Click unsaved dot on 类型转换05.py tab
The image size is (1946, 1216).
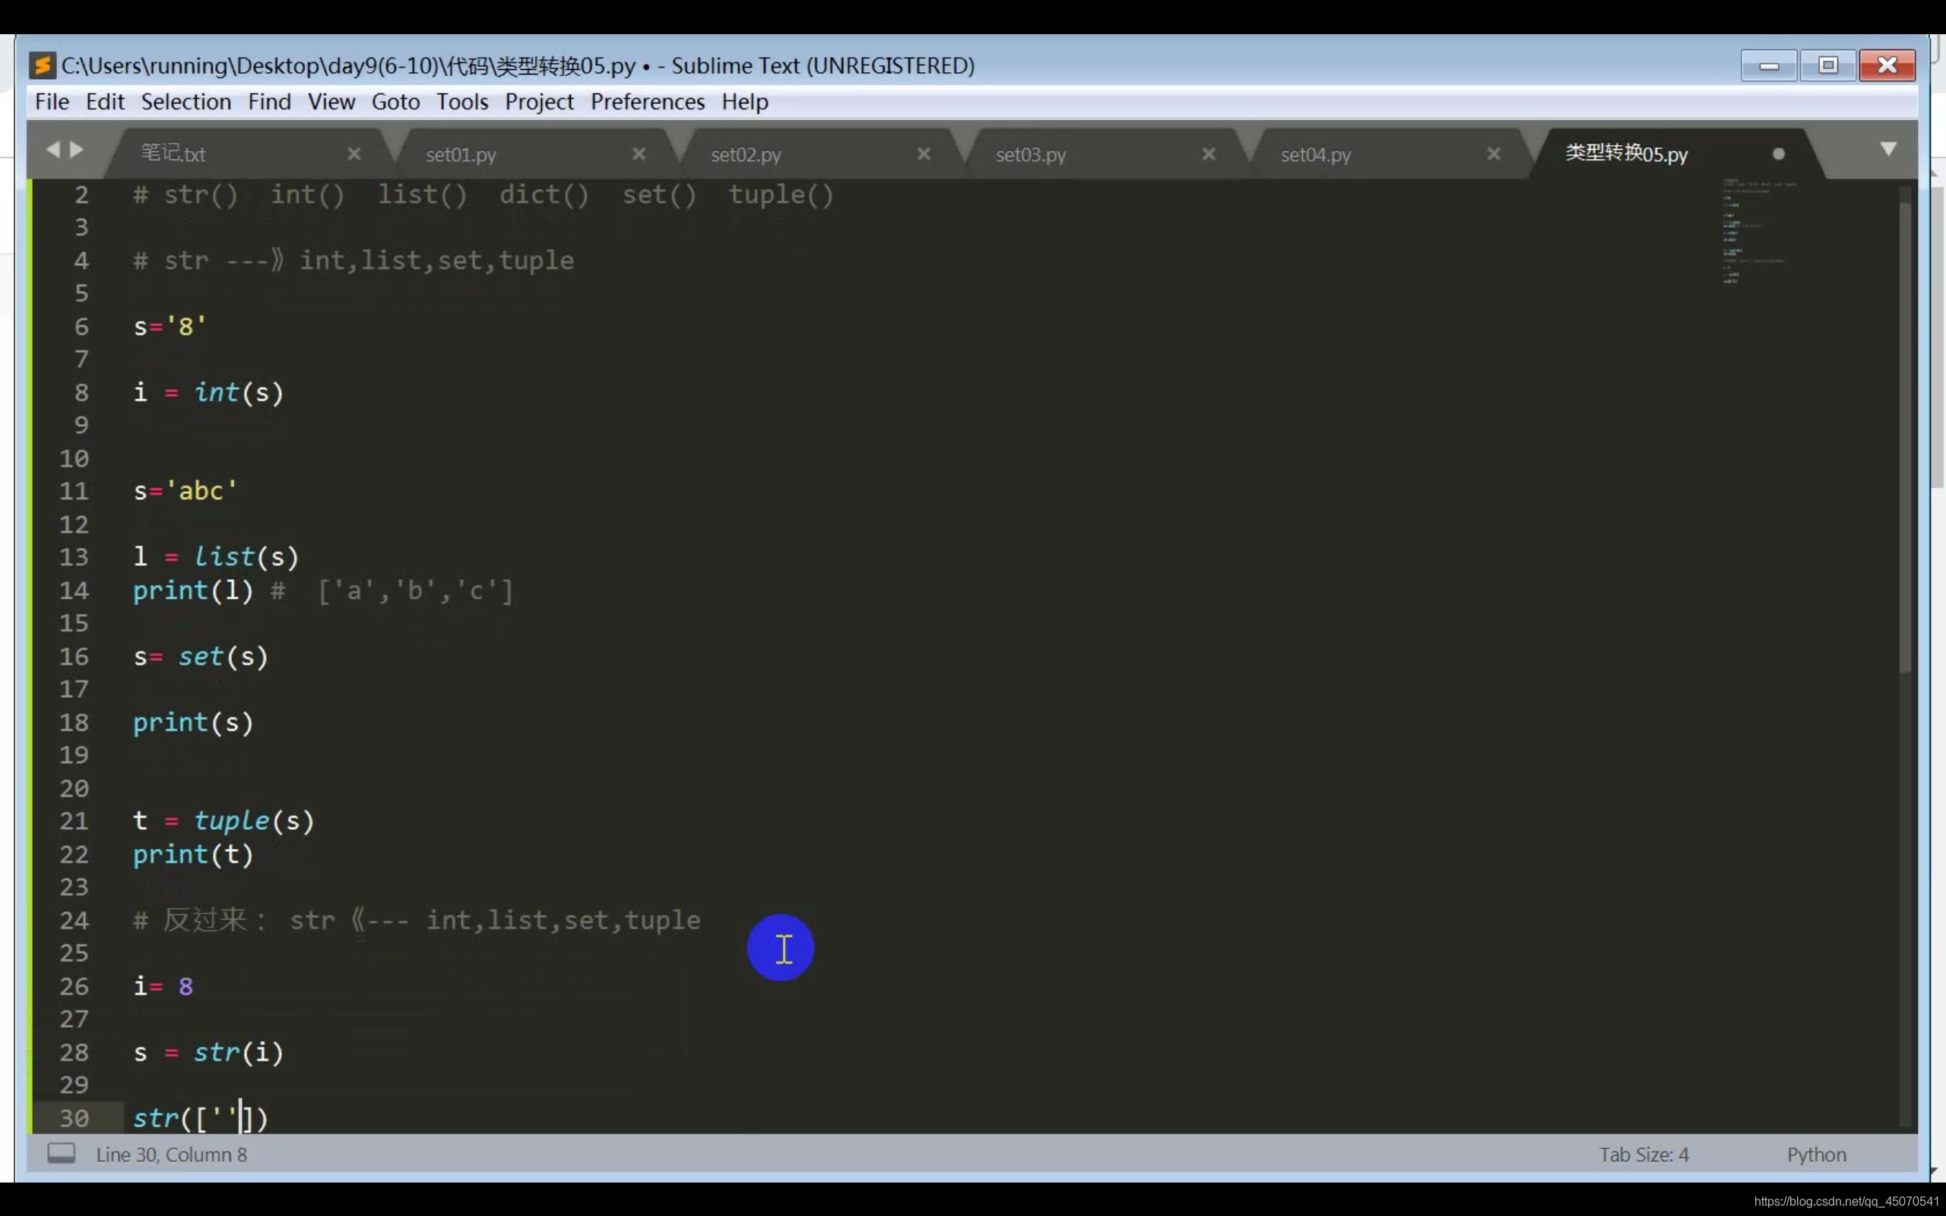1778,154
